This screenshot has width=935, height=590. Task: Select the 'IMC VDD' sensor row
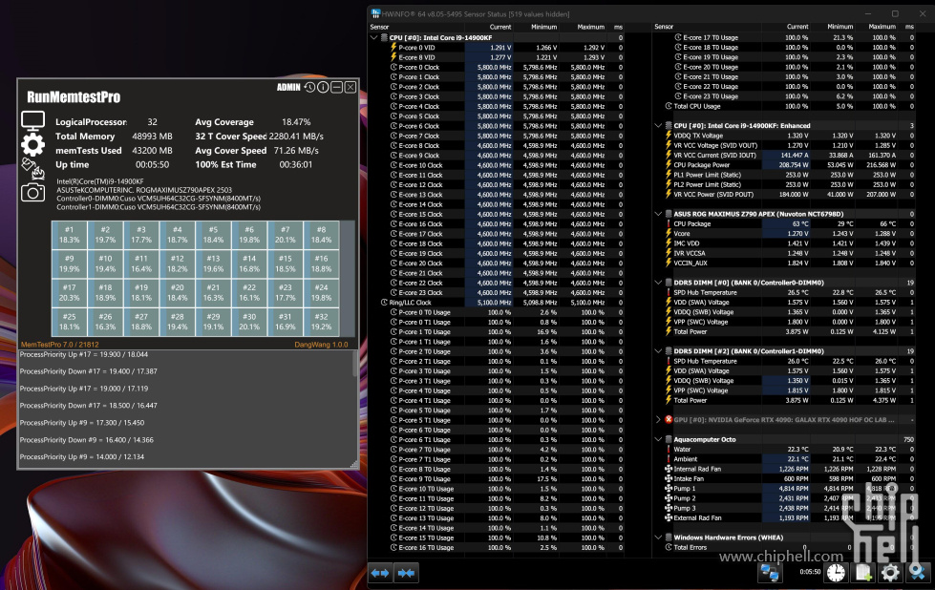tap(785, 243)
